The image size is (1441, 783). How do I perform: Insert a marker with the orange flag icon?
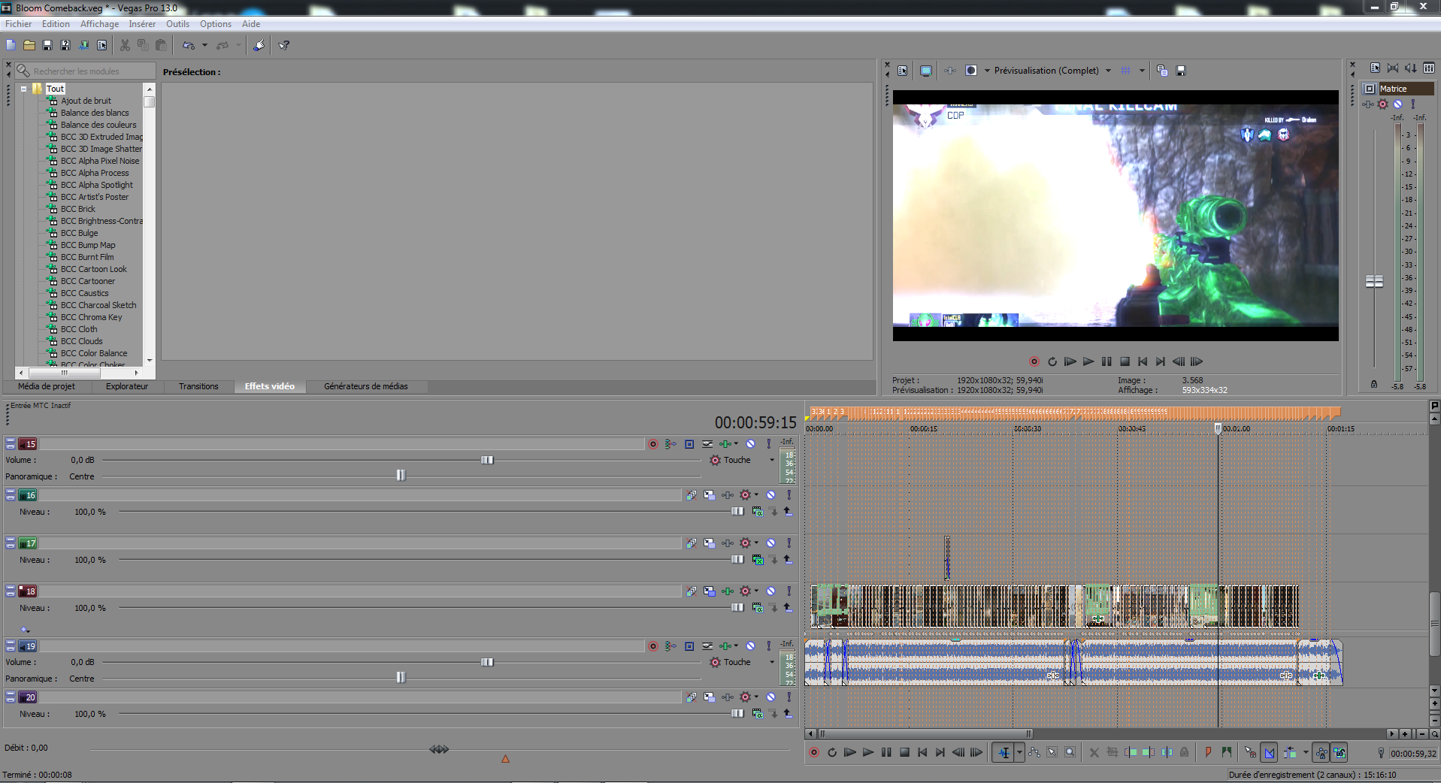pyautogui.click(x=1209, y=752)
